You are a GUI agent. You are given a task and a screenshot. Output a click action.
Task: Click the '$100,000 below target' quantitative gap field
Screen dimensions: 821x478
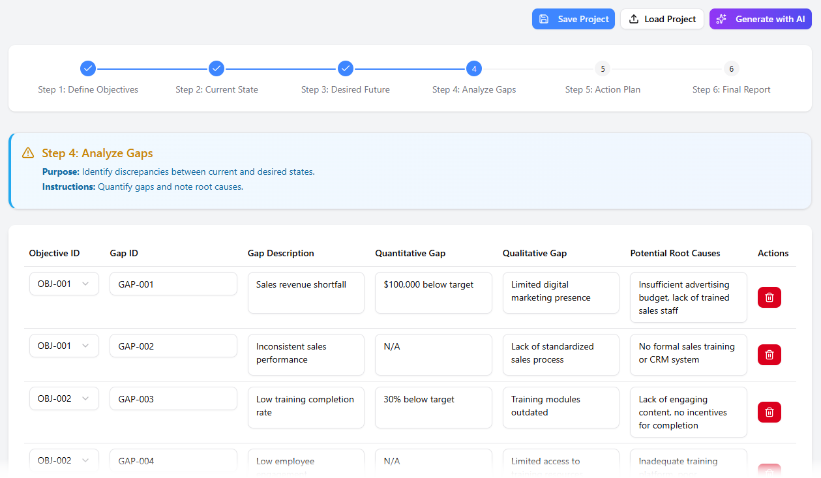[433, 292]
